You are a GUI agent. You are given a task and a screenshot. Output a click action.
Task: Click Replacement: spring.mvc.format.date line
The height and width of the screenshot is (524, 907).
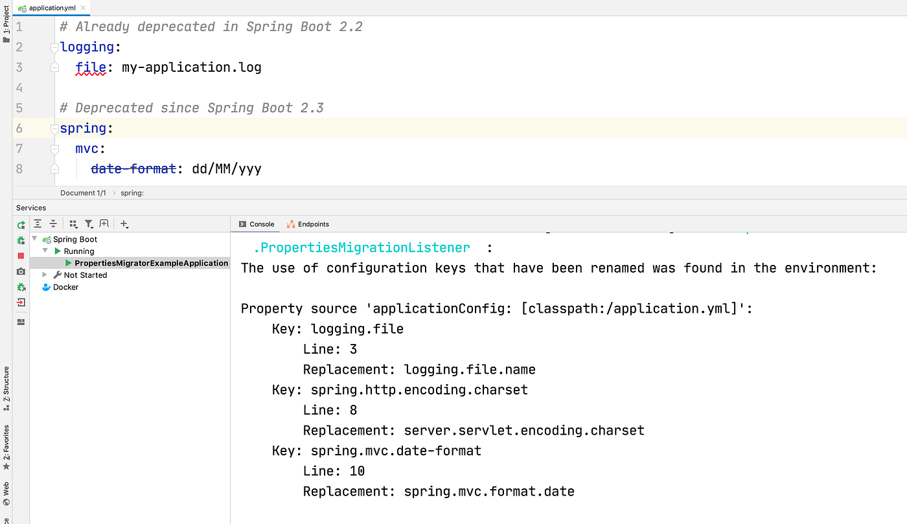tap(439, 492)
